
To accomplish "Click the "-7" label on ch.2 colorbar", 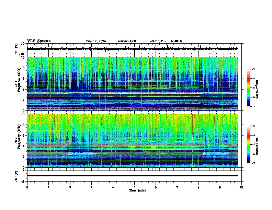I will (x=253, y=163).
